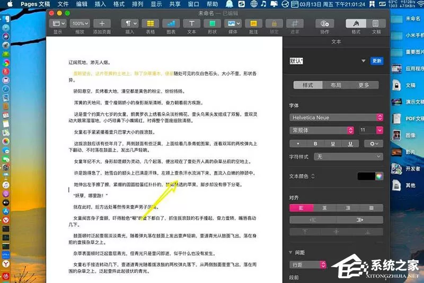Select left text alignment button
424x283 pixels.
coord(301,208)
